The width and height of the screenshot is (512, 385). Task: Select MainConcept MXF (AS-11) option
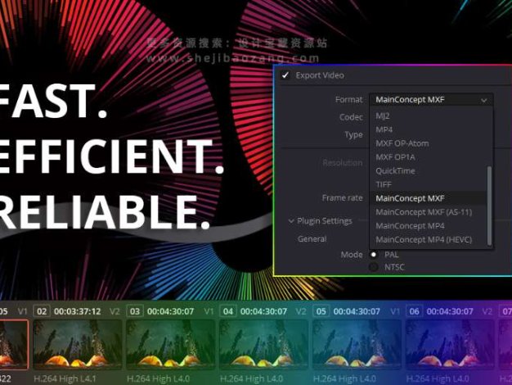[x=424, y=212]
